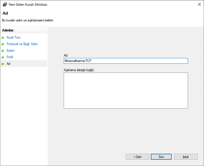Click the Açıklama (isteğe bağlı) label
Image resolution: width=204 pixels, height=166 pixels.
point(79,70)
